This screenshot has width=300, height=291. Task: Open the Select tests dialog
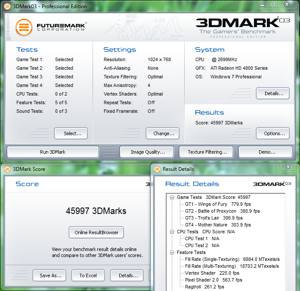coord(71,133)
